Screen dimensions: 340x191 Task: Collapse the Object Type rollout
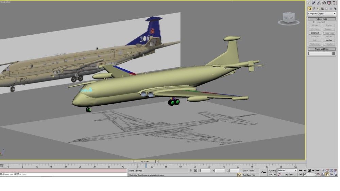click(x=322, y=19)
